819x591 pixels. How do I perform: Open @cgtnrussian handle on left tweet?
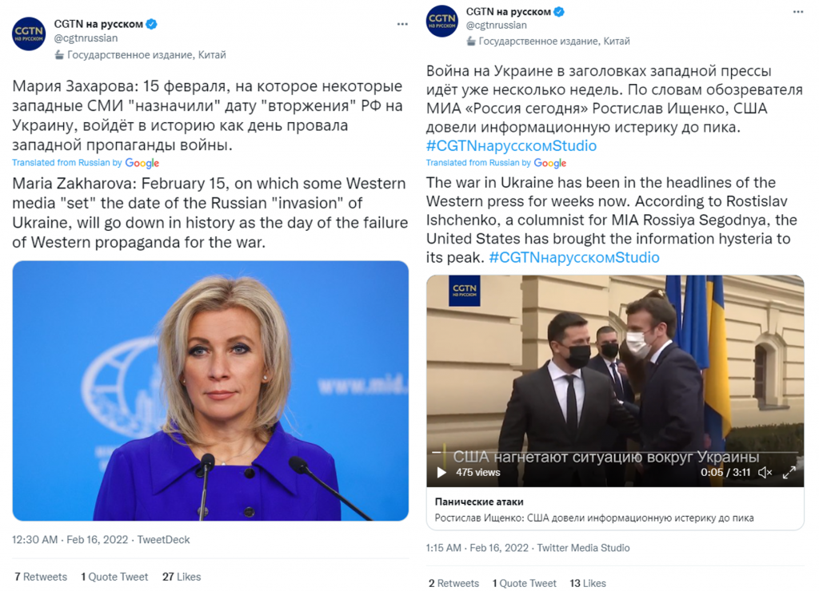(x=86, y=38)
